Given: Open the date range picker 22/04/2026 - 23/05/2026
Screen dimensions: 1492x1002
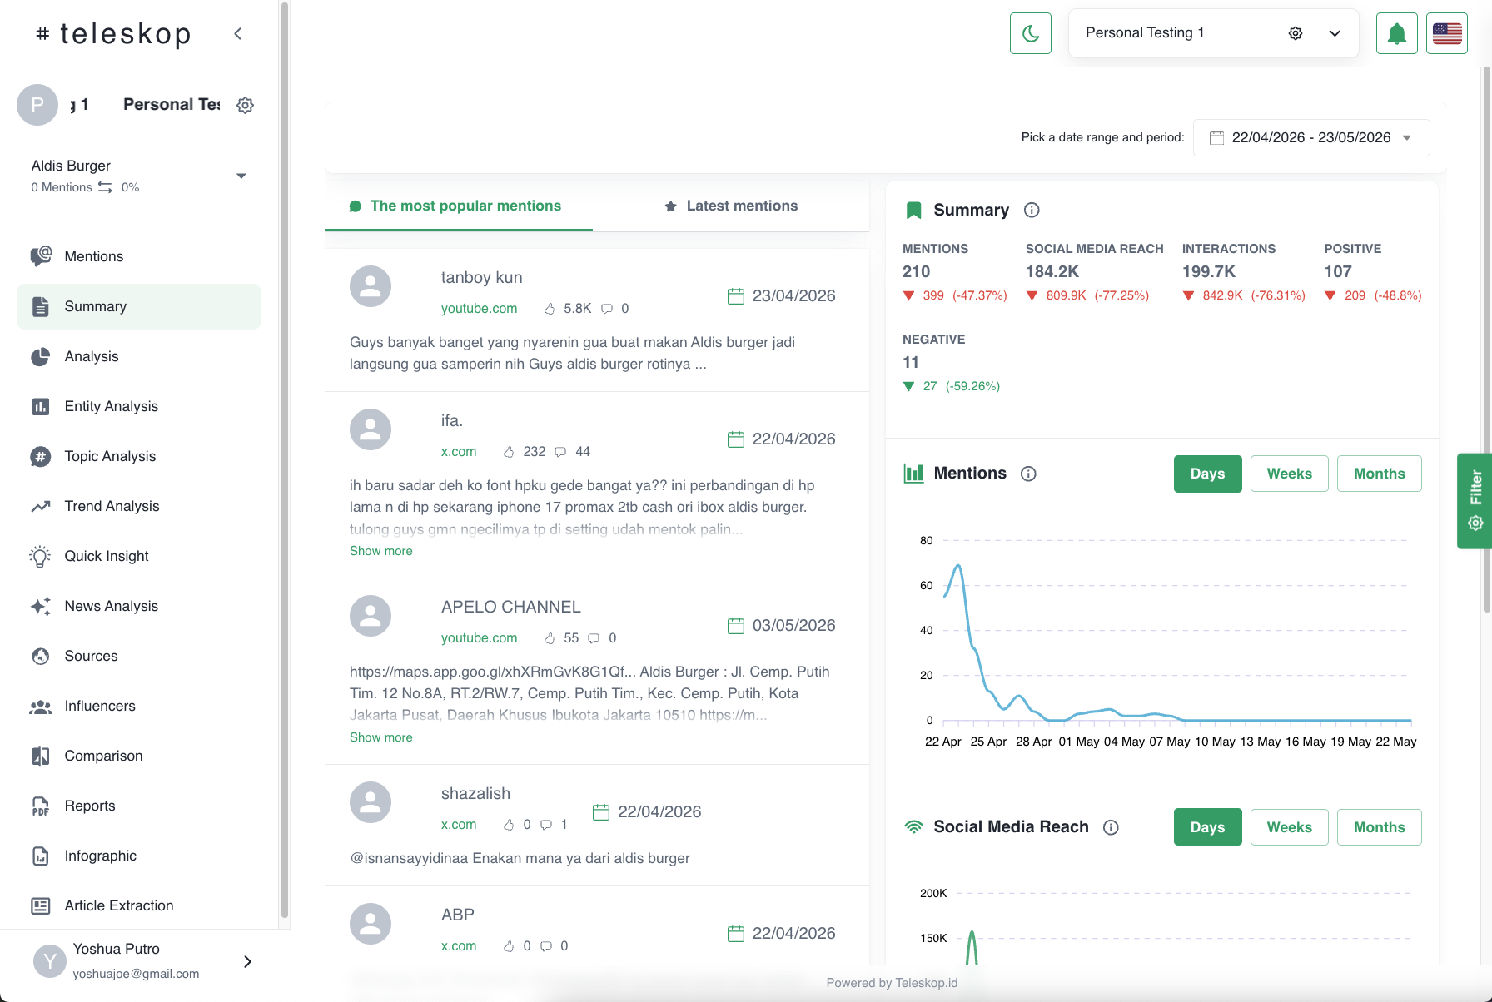Looking at the screenshot, I should pyautogui.click(x=1311, y=137).
